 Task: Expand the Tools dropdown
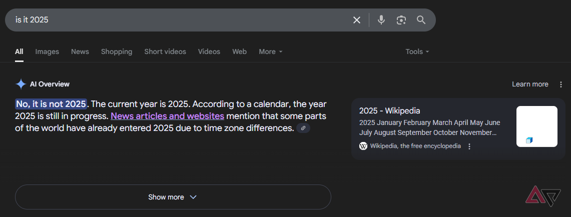[417, 51]
